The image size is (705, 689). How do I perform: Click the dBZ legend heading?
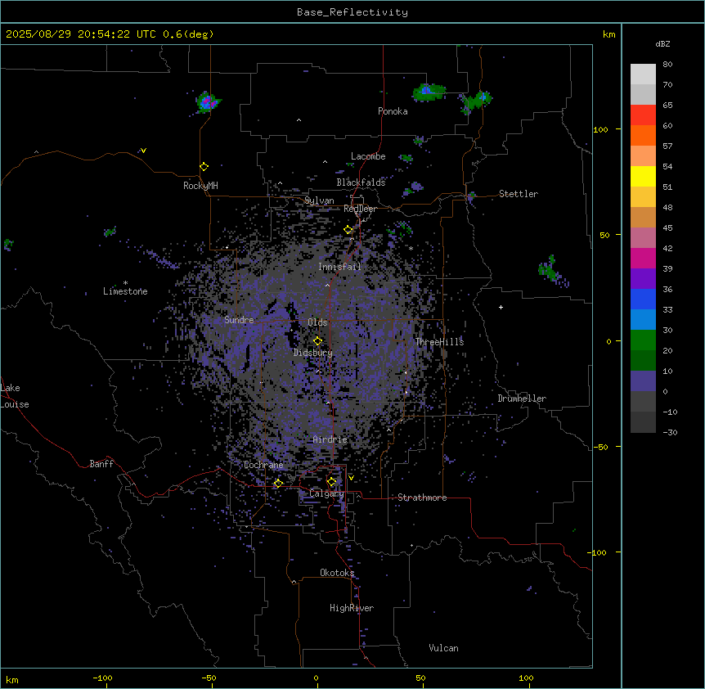(x=662, y=43)
